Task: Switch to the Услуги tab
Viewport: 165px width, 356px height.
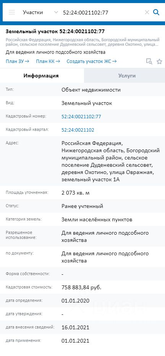Action: pos(125,76)
